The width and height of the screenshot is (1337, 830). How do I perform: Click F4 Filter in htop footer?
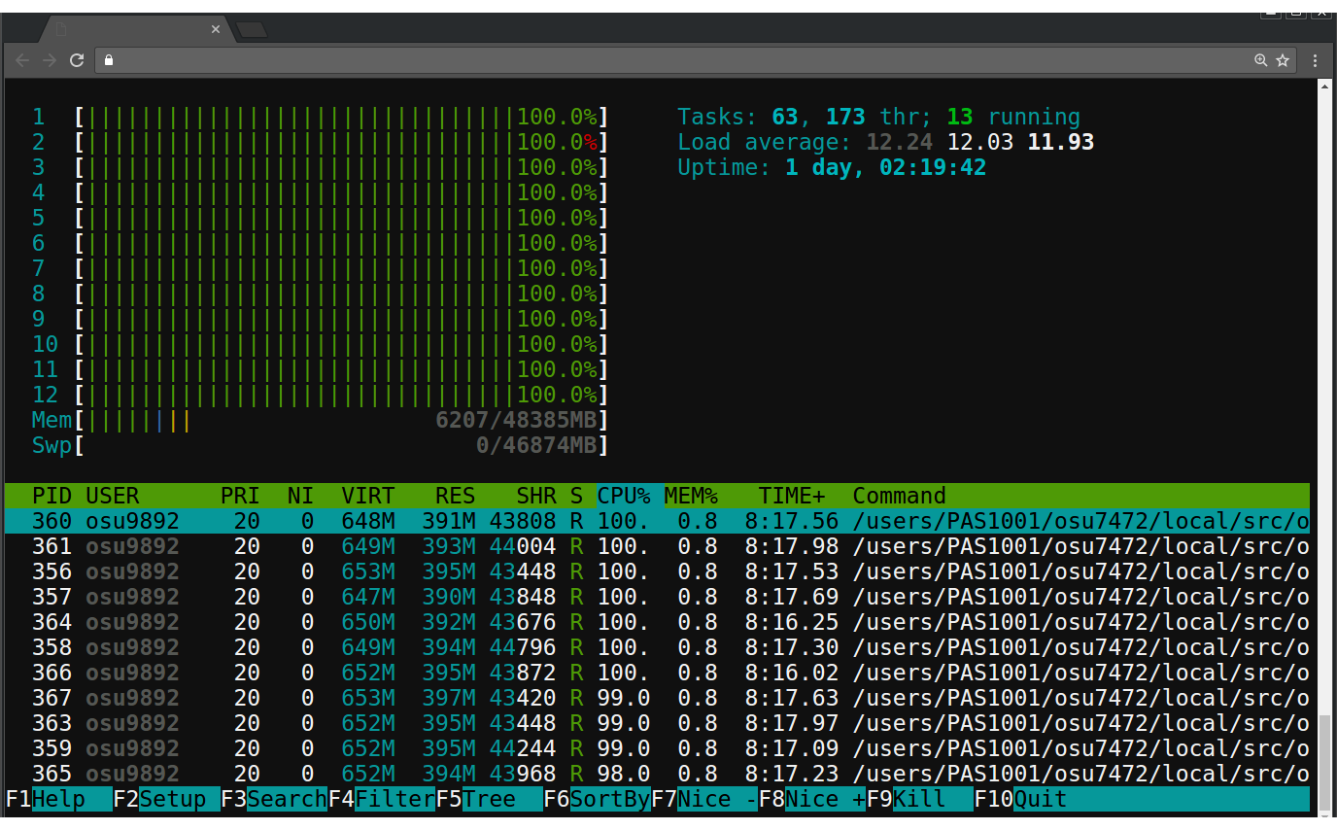382,799
